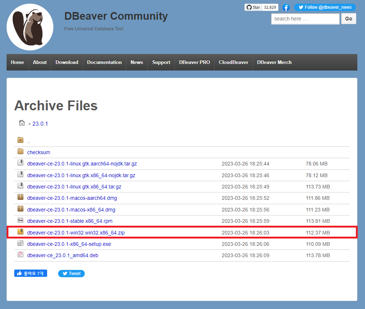The height and width of the screenshot is (309, 365).
Task: Click the GitHub star count 32,829
Action: [x=270, y=7]
